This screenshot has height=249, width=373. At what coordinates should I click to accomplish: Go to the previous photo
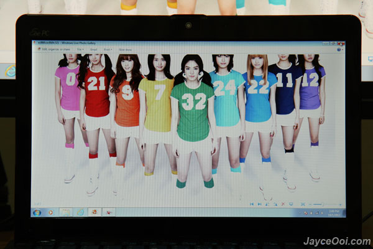pos(252,204)
